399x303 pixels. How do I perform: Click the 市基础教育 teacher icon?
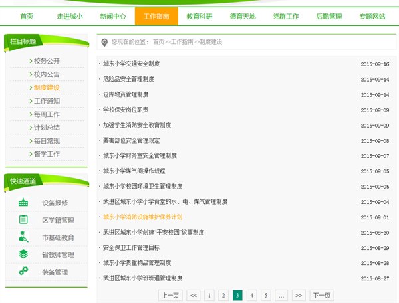tap(23, 237)
